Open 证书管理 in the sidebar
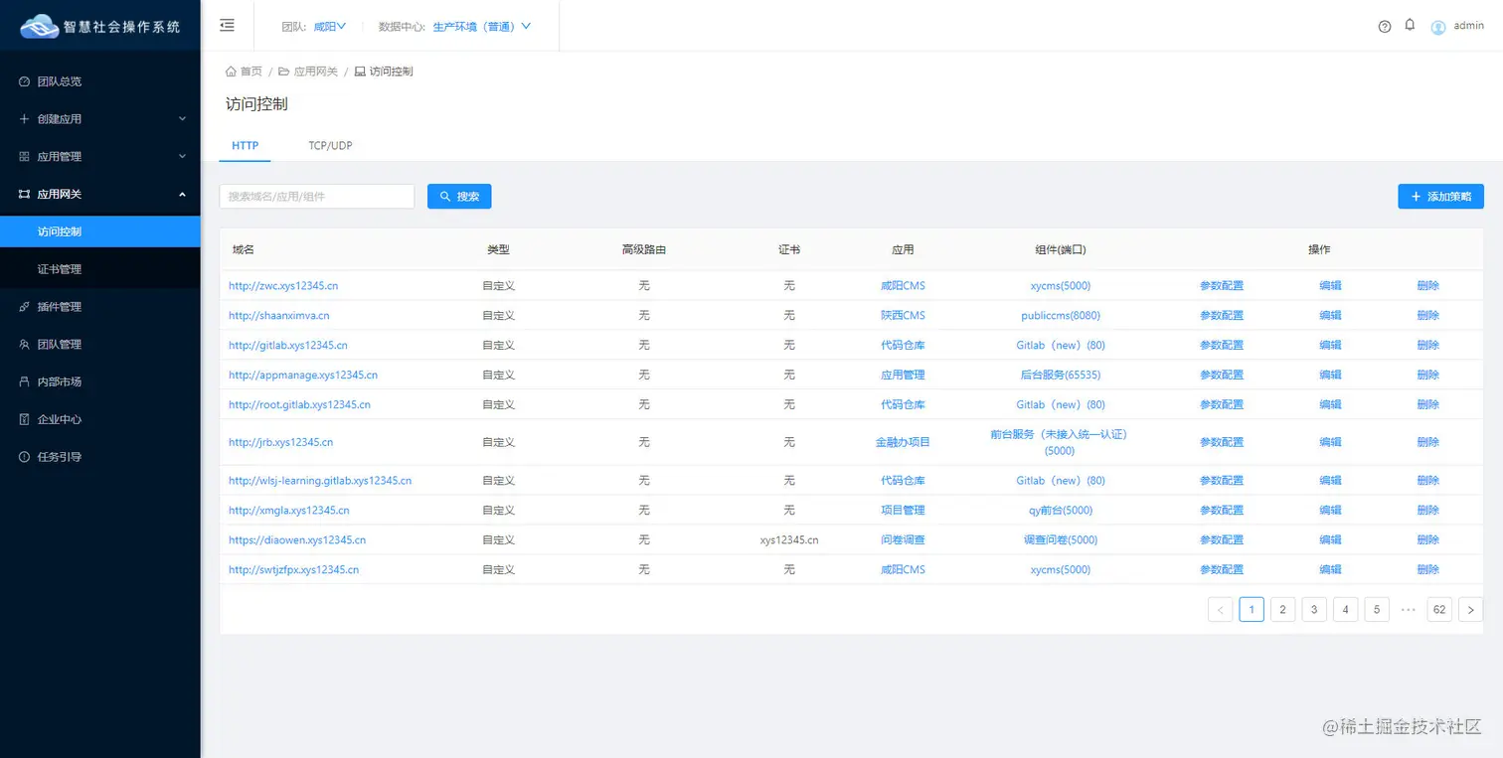 pos(99,269)
